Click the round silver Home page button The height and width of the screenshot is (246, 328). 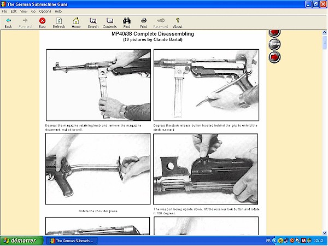click(274, 44)
